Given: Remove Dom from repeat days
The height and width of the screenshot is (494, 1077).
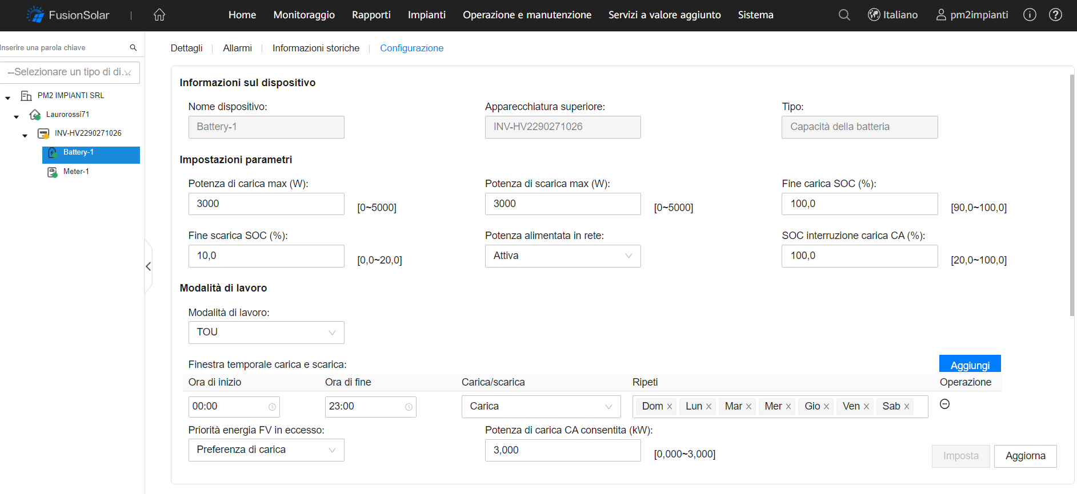Looking at the screenshot, I should (670, 407).
